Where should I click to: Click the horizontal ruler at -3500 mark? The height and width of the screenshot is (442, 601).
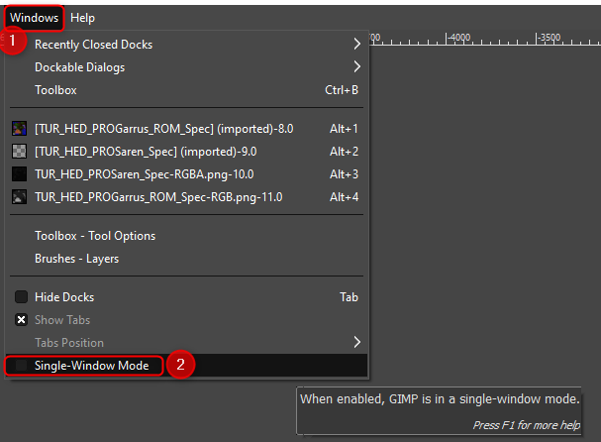click(537, 39)
